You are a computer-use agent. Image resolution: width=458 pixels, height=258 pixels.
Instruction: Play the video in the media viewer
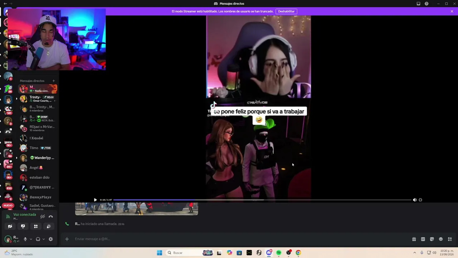95,200
